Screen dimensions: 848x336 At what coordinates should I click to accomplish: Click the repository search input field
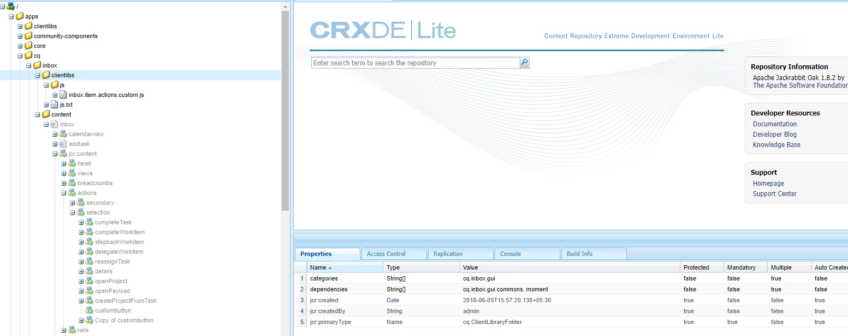416,63
